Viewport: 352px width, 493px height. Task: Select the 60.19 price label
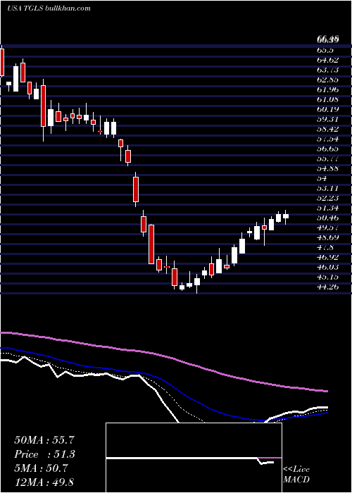coord(328,109)
